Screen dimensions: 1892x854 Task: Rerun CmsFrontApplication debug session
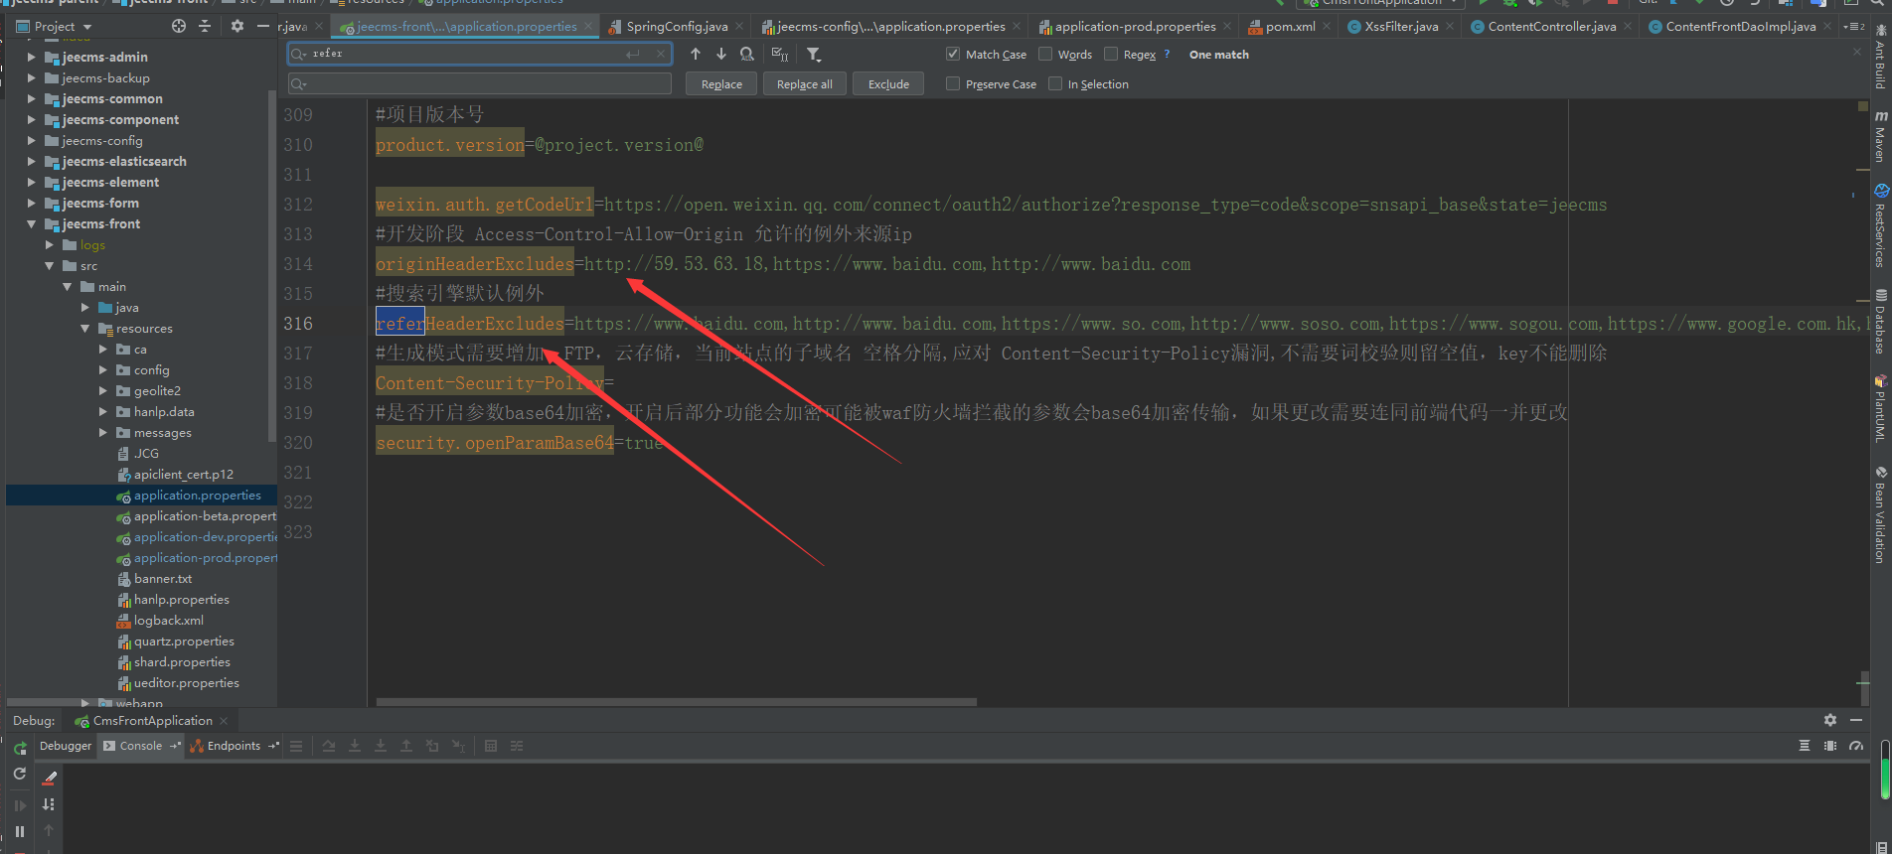click(20, 748)
